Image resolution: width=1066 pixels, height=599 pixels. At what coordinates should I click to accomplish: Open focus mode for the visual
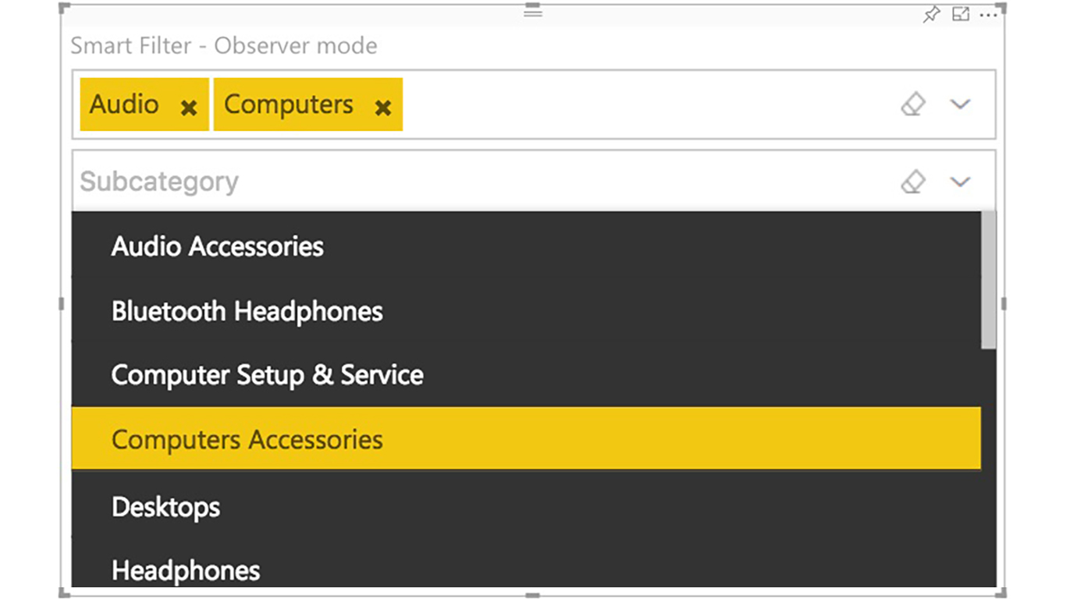pyautogui.click(x=961, y=15)
